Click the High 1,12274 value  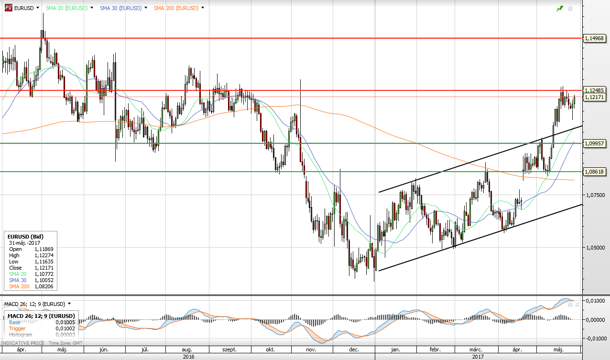44,255
